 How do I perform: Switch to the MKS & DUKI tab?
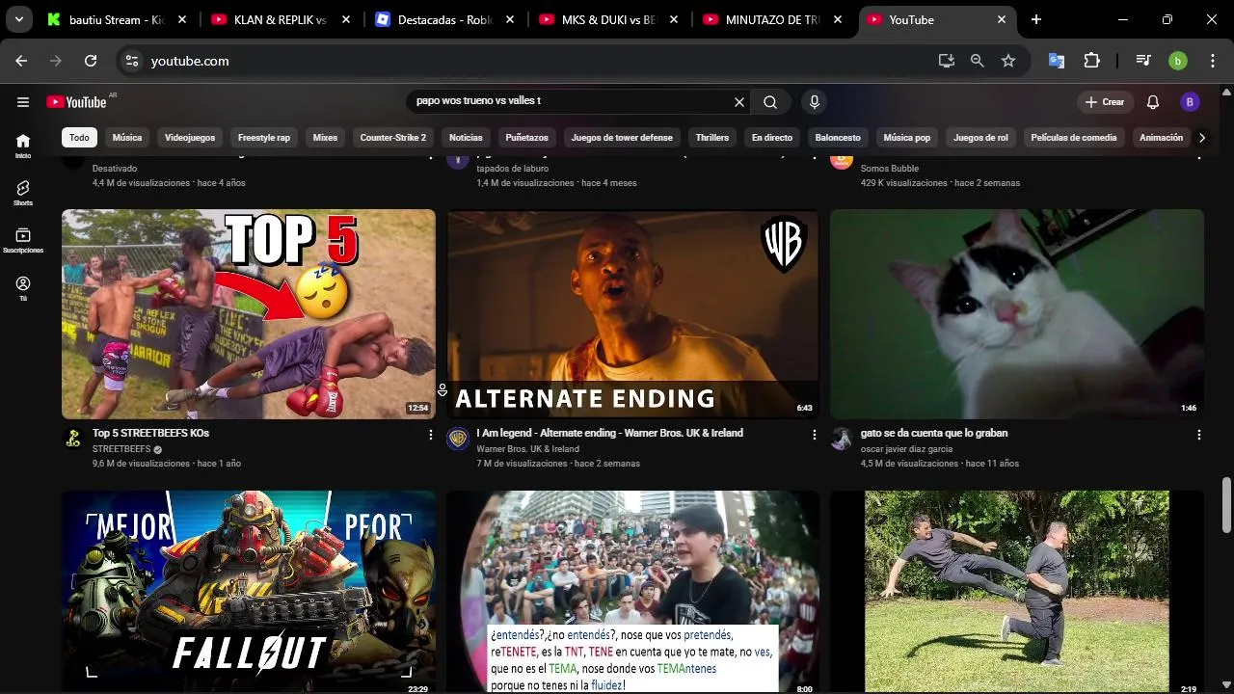pyautogui.click(x=609, y=19)
